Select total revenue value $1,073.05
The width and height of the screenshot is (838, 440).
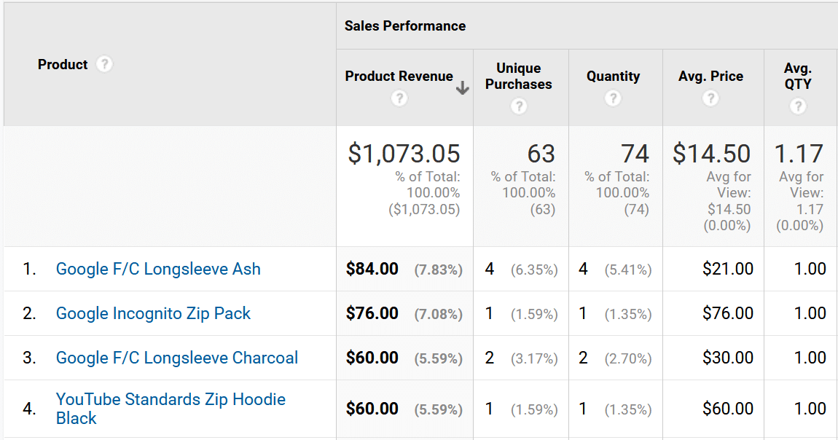[404, 154]
